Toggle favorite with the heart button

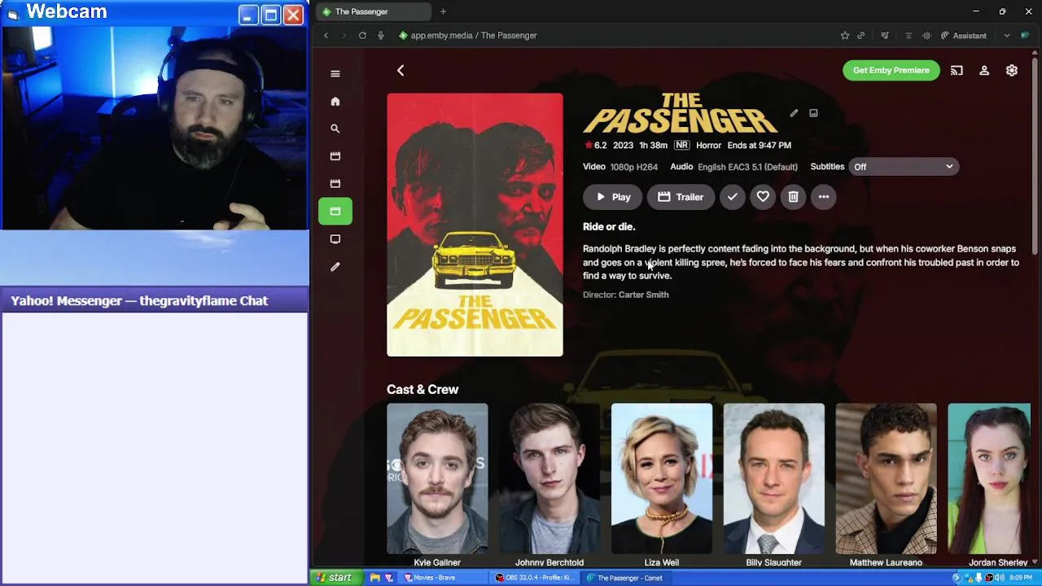763,197
